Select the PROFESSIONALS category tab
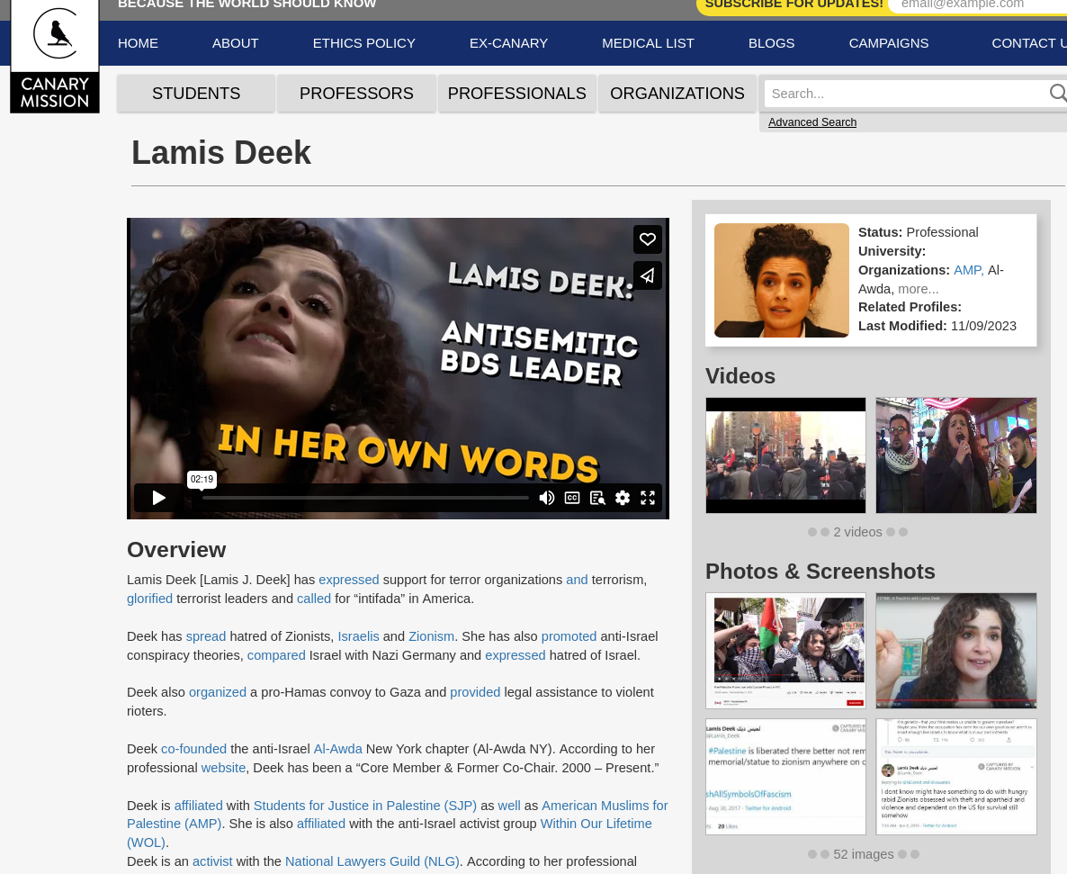 517,94
